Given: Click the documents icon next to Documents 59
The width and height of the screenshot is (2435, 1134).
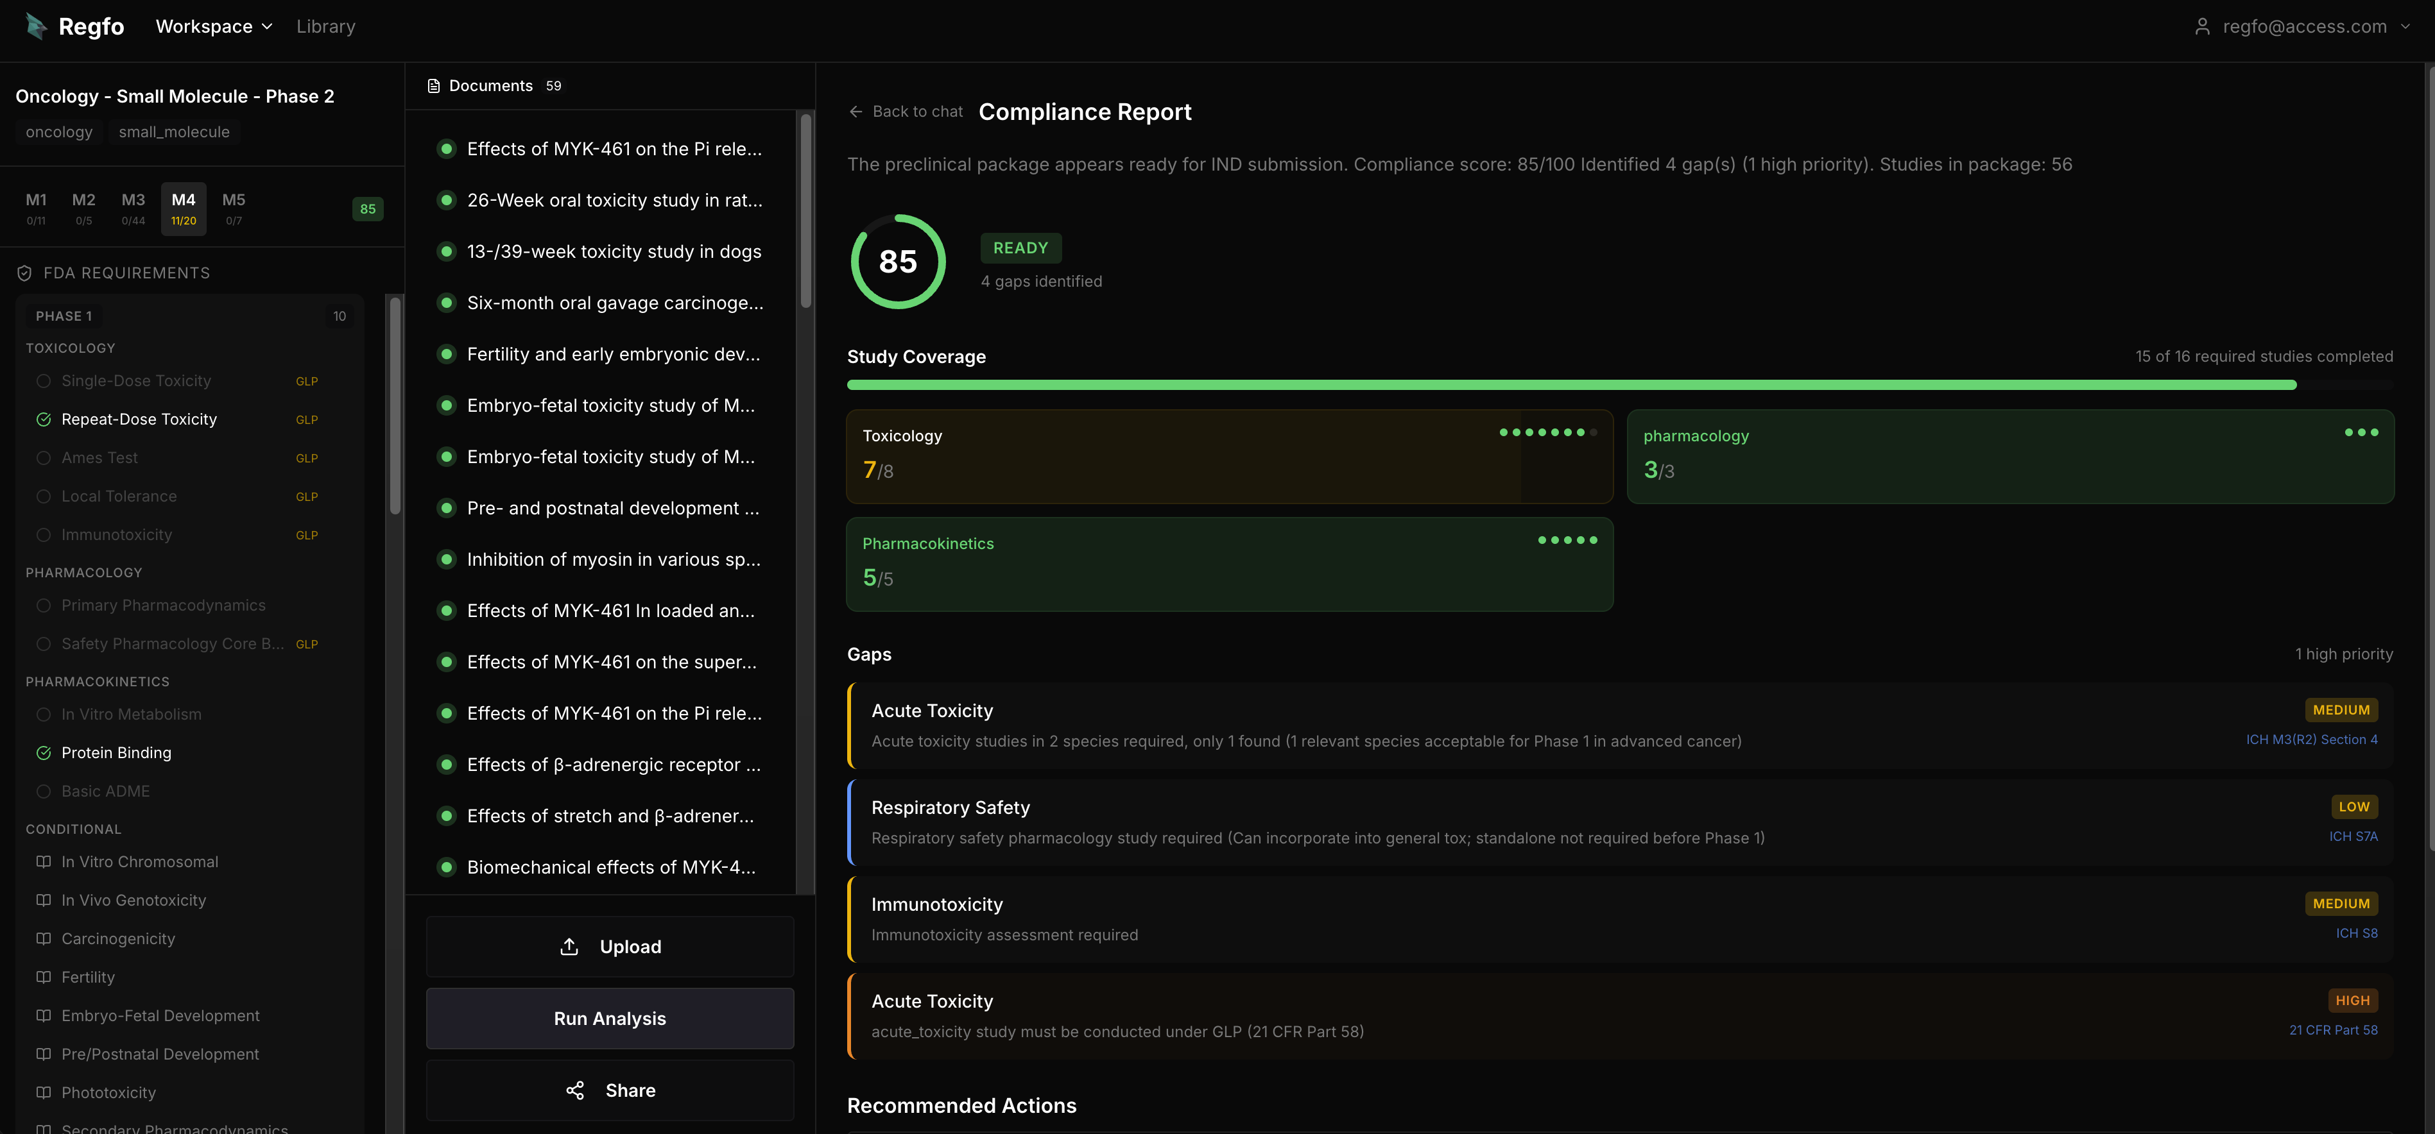Looking at the screenshot, I should click(435, 85).
